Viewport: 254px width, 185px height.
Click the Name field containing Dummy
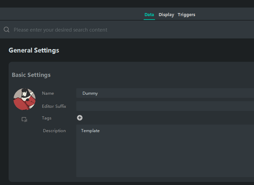click(165, 93)
